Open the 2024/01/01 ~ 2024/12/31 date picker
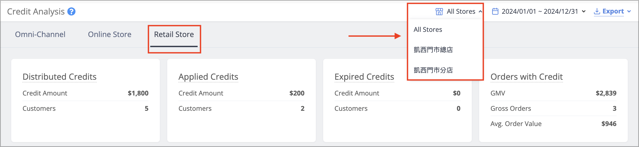 [540, 12]
